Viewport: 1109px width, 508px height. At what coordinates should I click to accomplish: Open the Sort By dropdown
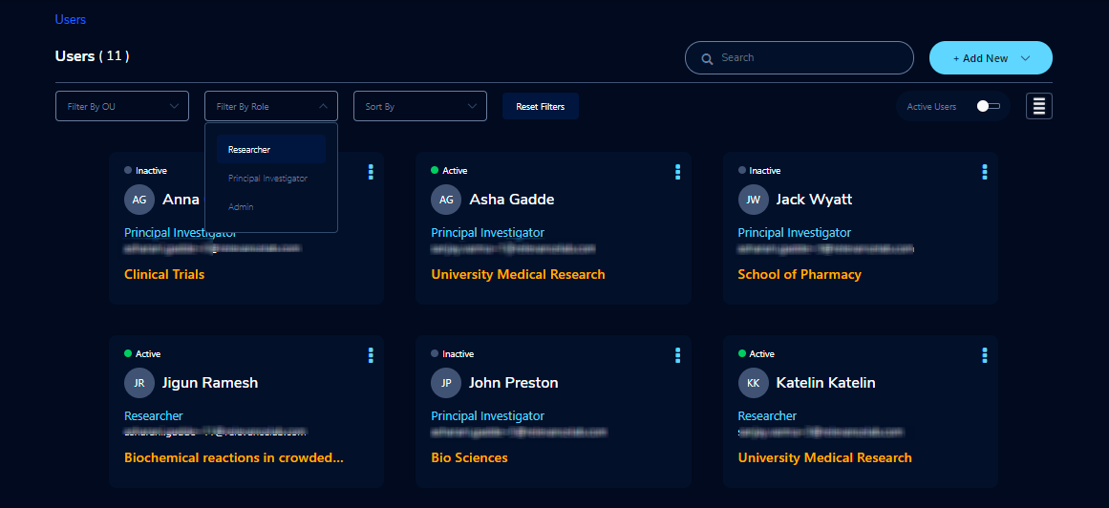point(420,106)
